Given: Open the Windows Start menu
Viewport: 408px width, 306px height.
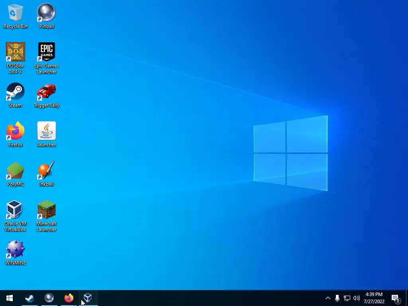Looking at the screenshot, I should (10, 298).
